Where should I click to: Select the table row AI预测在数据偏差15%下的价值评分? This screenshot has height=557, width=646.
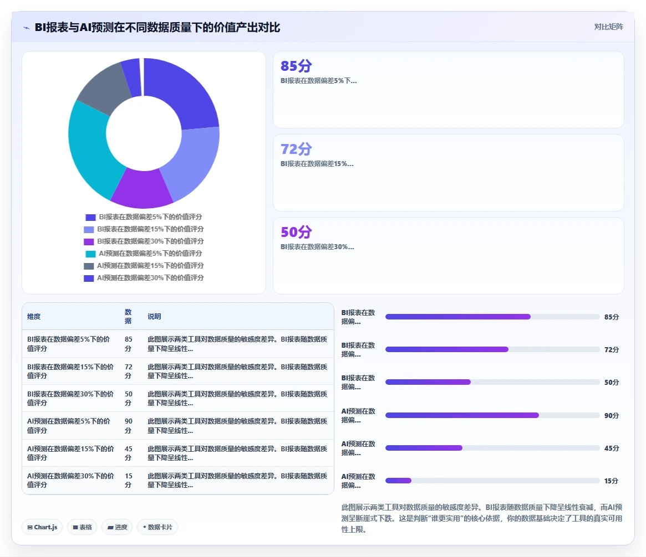pyautogui.click(x=178, y=453)
